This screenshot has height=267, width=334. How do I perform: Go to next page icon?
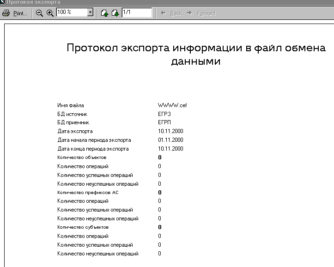[115, 13]
